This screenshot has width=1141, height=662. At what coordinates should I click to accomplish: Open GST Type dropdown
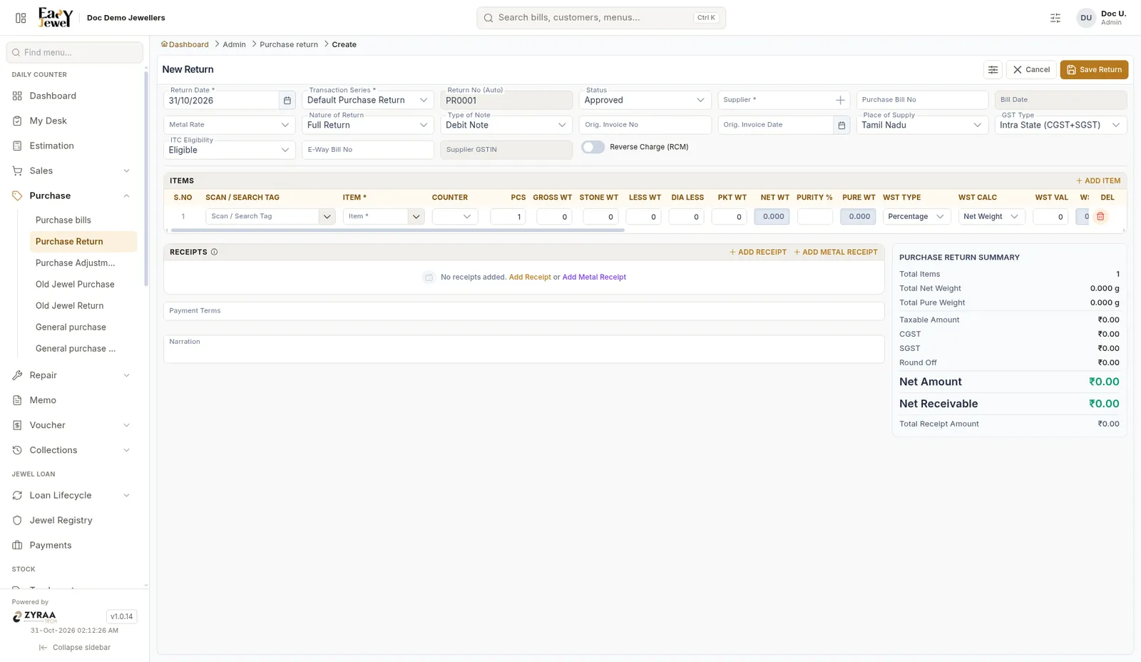point(1060,126)
